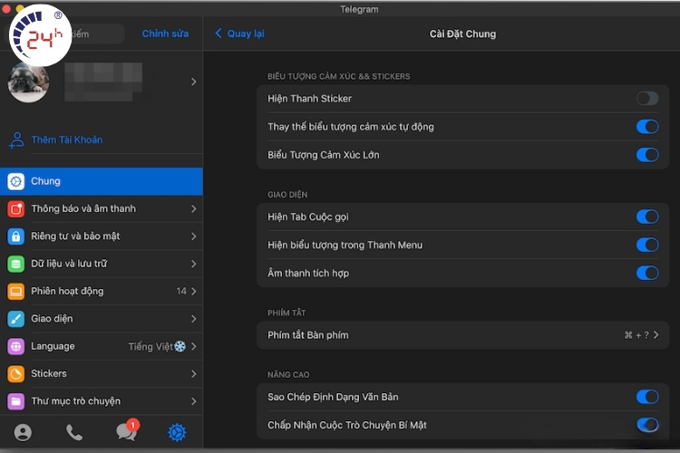Open Thông báo và âm thanh settings
Image resolution: width=680 pixels, height=453 pixels.
coord(102,209)
